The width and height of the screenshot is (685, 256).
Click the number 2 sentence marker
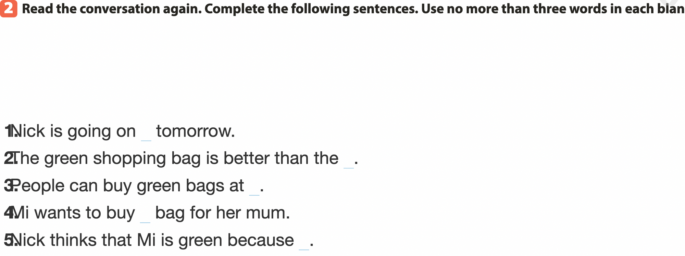click(8, 158)
